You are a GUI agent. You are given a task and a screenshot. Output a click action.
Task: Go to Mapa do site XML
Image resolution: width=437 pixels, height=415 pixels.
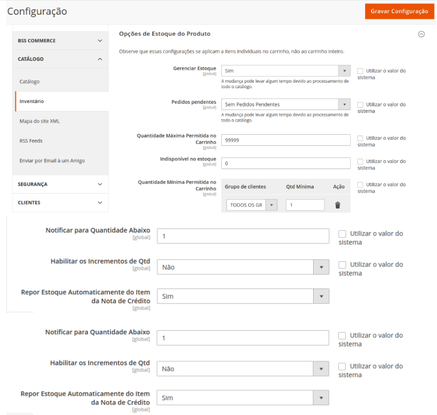[40, 121]
